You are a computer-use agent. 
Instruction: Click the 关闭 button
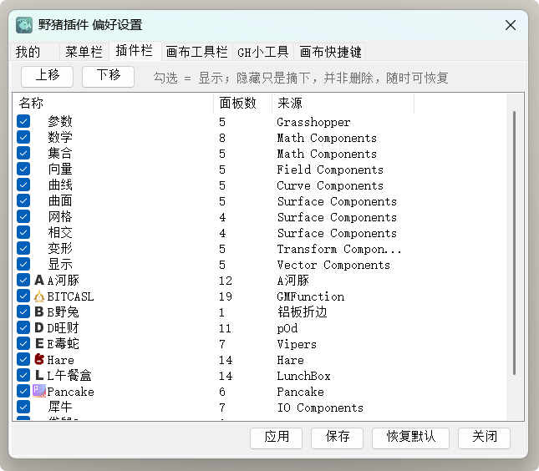click(484, 438)
